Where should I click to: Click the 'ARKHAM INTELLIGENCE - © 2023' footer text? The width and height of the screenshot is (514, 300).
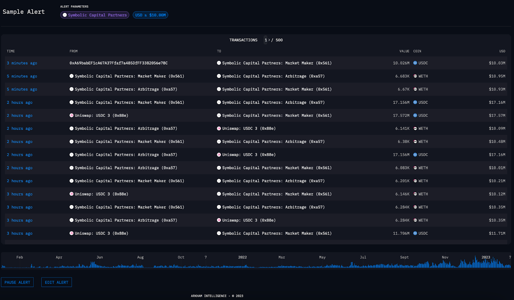pos(217,296)
